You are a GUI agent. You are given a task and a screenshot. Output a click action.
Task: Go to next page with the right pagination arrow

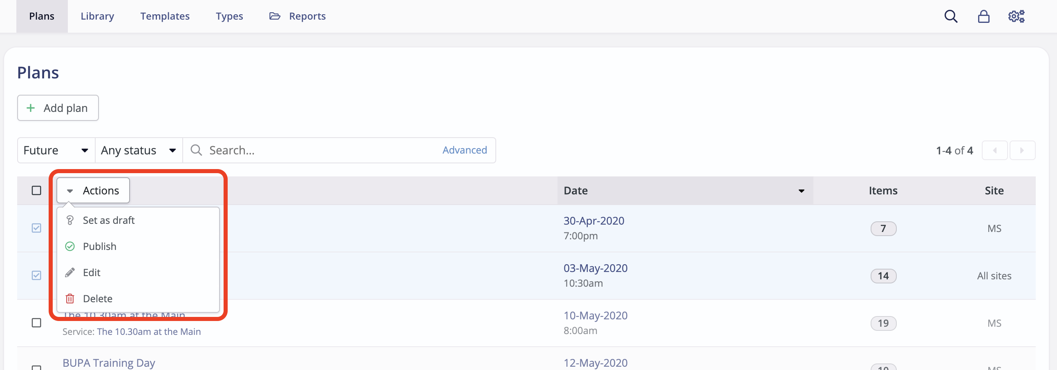coord(1023,150)
